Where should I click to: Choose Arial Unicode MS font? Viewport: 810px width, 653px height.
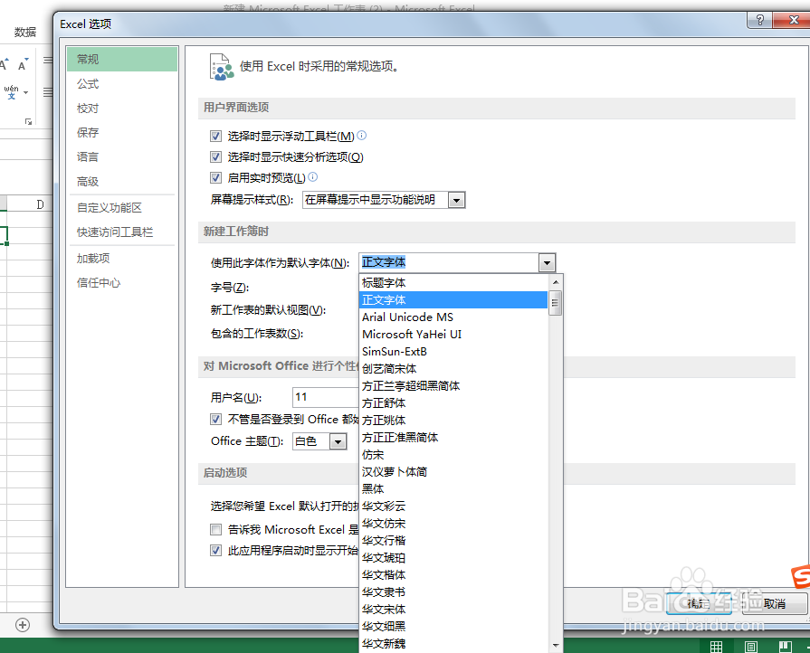click(453, 317)
